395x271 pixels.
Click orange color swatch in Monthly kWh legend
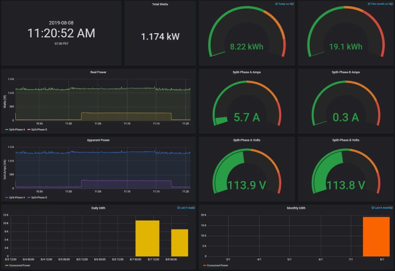click(x=204, y=265)
